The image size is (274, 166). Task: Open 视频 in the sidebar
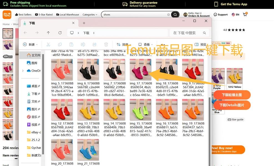(33, 124)
